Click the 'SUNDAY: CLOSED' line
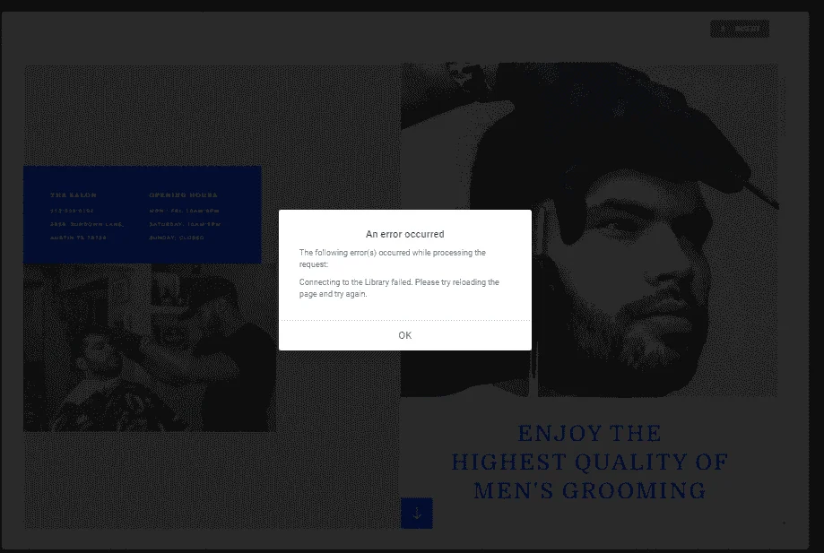 click(176, 238)
